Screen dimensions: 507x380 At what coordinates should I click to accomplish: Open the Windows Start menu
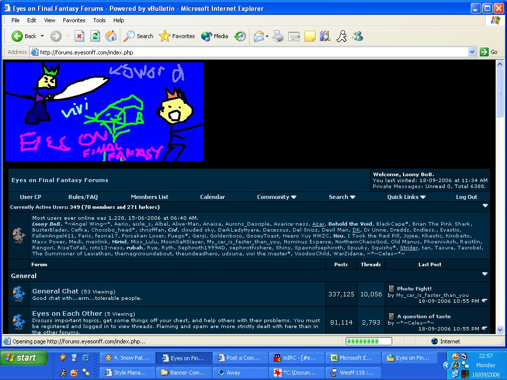24,358
